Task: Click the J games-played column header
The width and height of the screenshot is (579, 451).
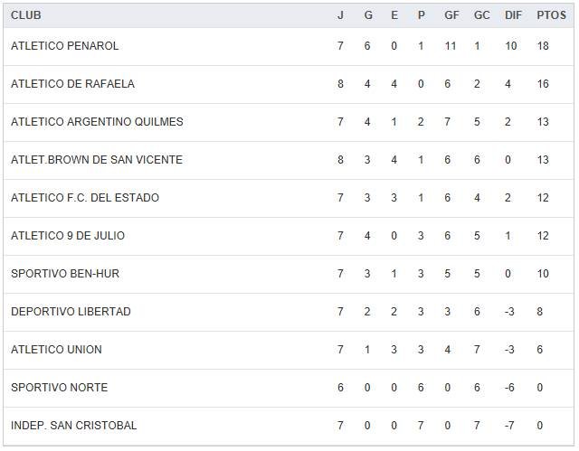Action: tap(340, 15)
